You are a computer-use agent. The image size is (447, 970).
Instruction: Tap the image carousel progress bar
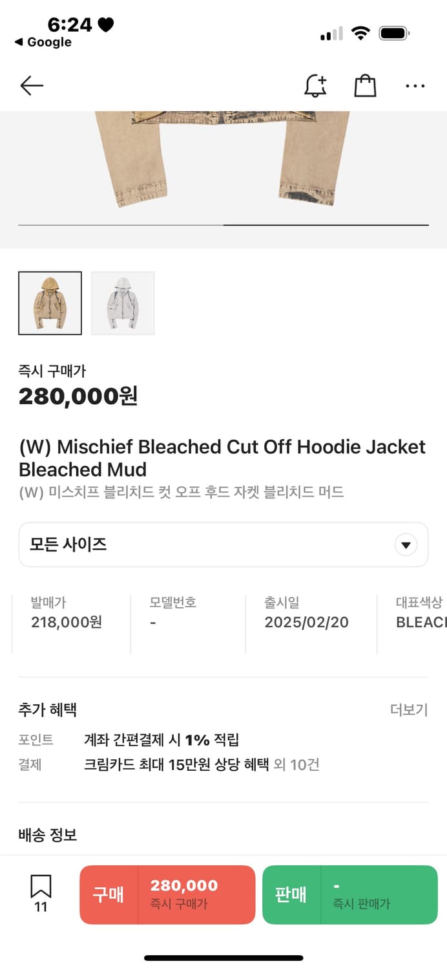pyautogui.click(x=224, y=225)
